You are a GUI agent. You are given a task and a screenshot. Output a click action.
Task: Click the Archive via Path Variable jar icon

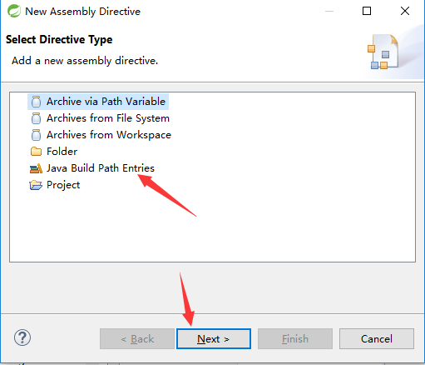pyautogui.click(x=36, y=102)
